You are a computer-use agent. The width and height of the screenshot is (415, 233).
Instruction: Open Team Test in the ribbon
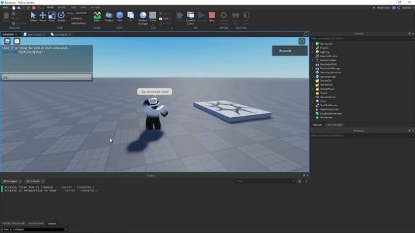tap(235, 19)
